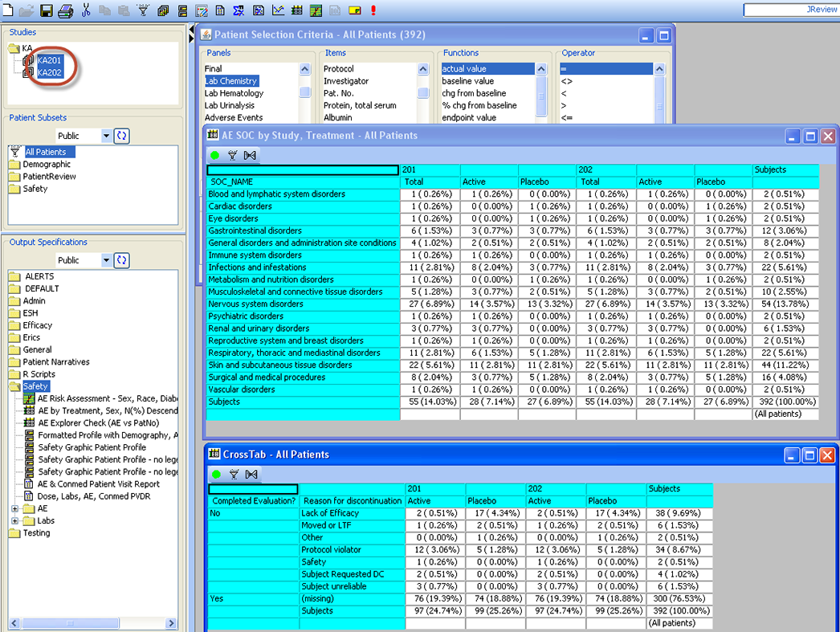Open Safety Graphic Patient Profile specification
The width and height of the screenshot is (840, 632).
[x=92, y=447]
